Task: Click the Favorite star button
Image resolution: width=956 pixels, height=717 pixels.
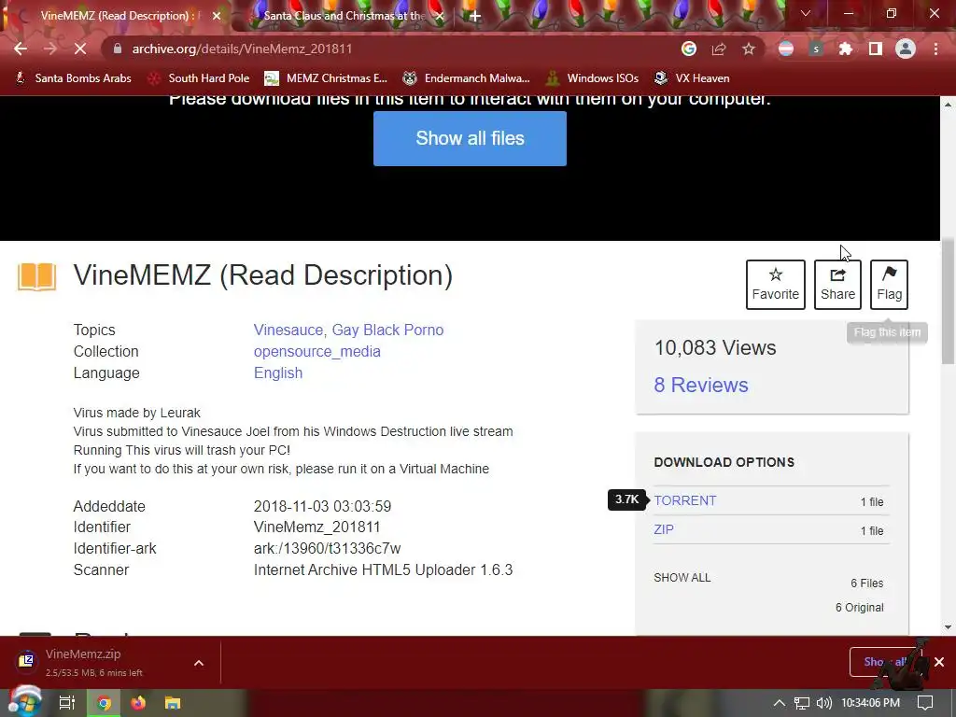Action: tap(776, 285)
